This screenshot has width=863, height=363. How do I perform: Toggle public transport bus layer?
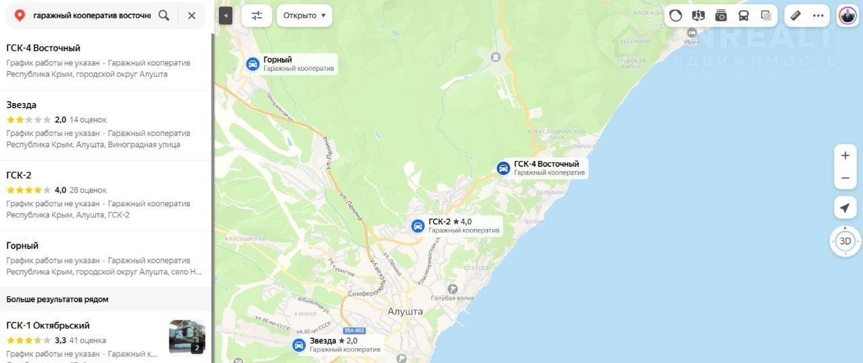click(743, 15)
